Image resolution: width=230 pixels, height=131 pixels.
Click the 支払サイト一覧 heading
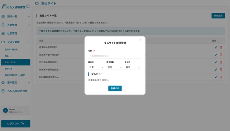coord(48,15)
